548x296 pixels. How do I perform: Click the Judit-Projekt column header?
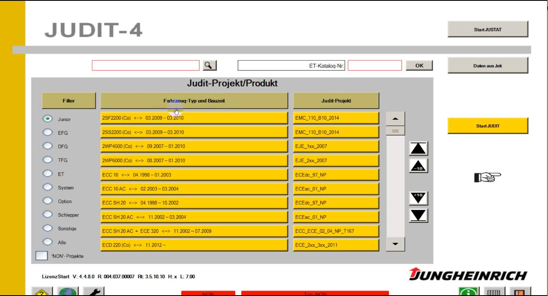pos(336,100)
